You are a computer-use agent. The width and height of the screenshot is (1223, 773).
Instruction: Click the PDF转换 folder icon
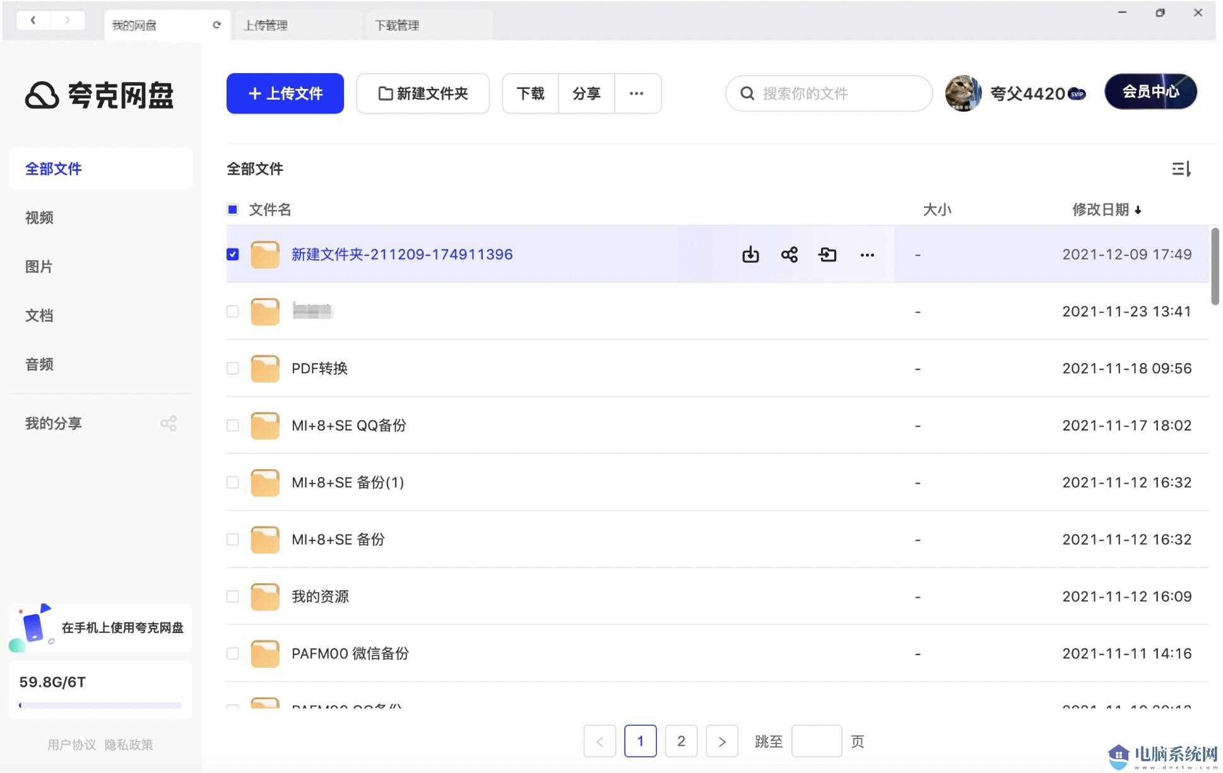point(265,368)
